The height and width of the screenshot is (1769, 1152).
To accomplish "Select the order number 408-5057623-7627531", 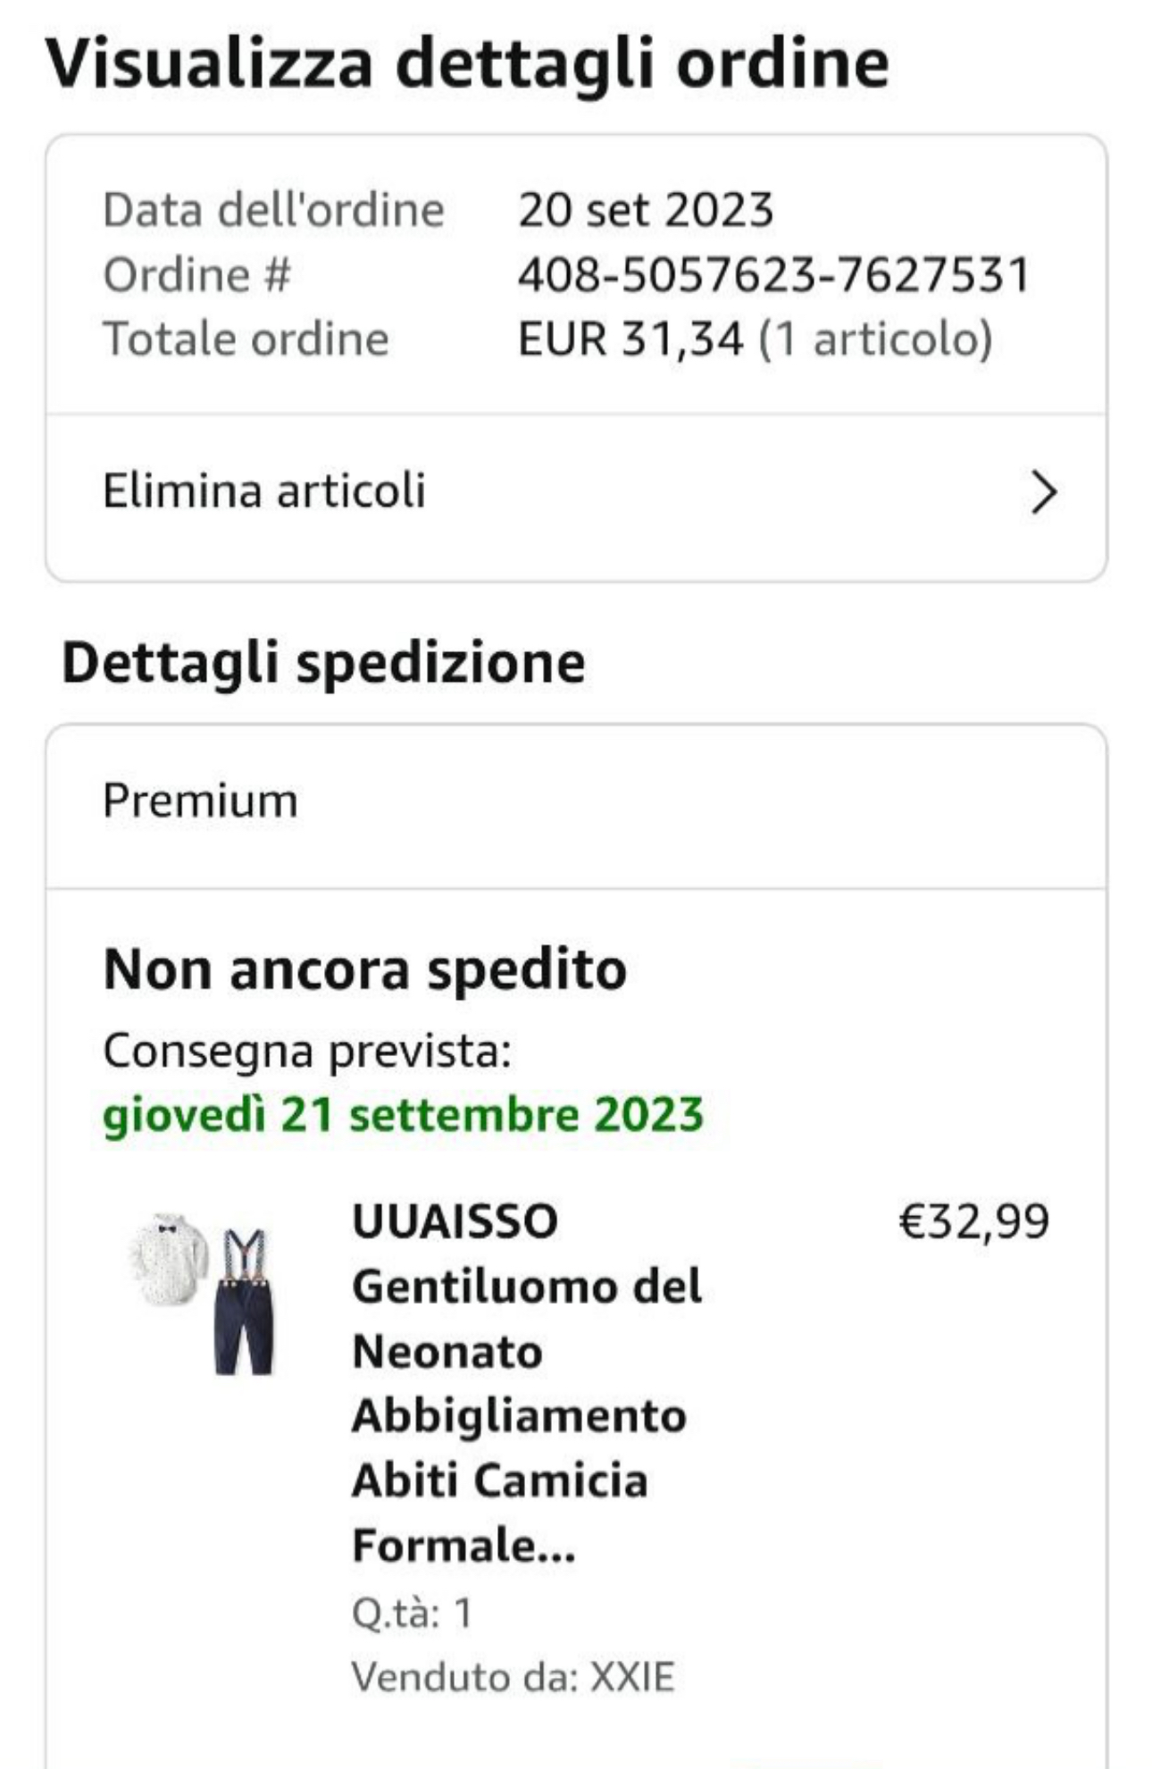I will pos(774,274).
